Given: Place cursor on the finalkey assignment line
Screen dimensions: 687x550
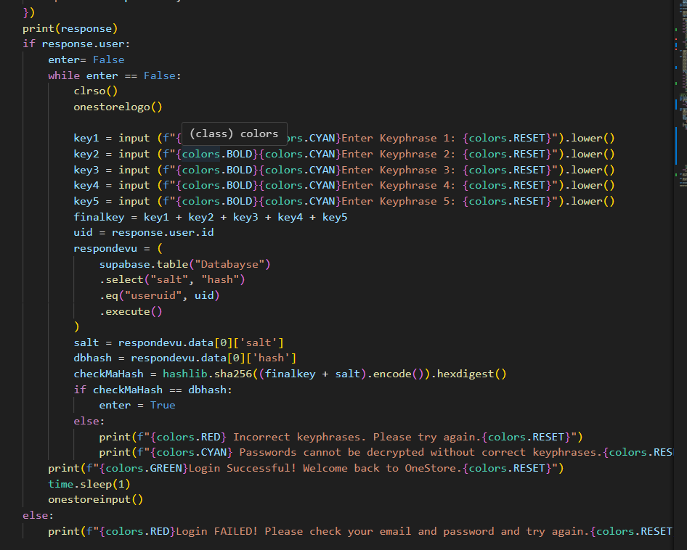Looking at the screenshot, I should click(x=210, y=217).
